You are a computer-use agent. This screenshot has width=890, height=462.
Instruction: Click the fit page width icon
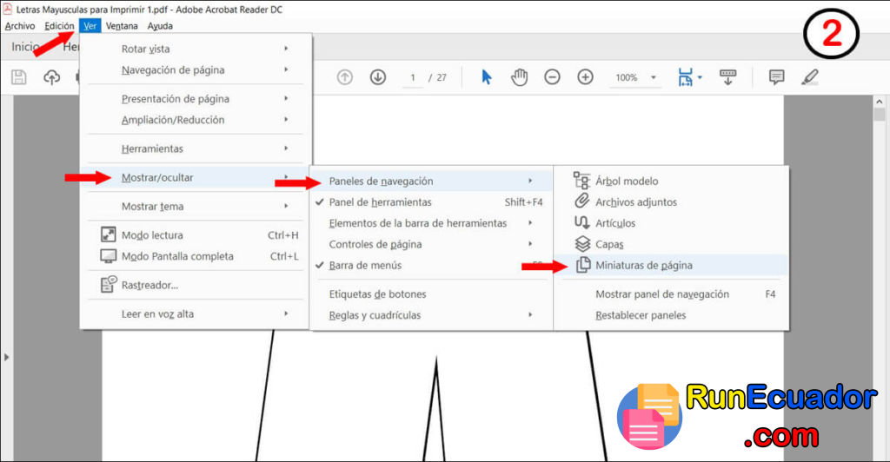click(x=685, y=77)
